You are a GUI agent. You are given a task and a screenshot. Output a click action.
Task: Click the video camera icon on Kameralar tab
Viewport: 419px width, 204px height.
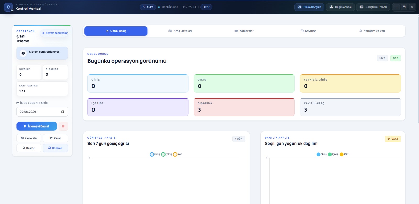[x=236, y=31]
